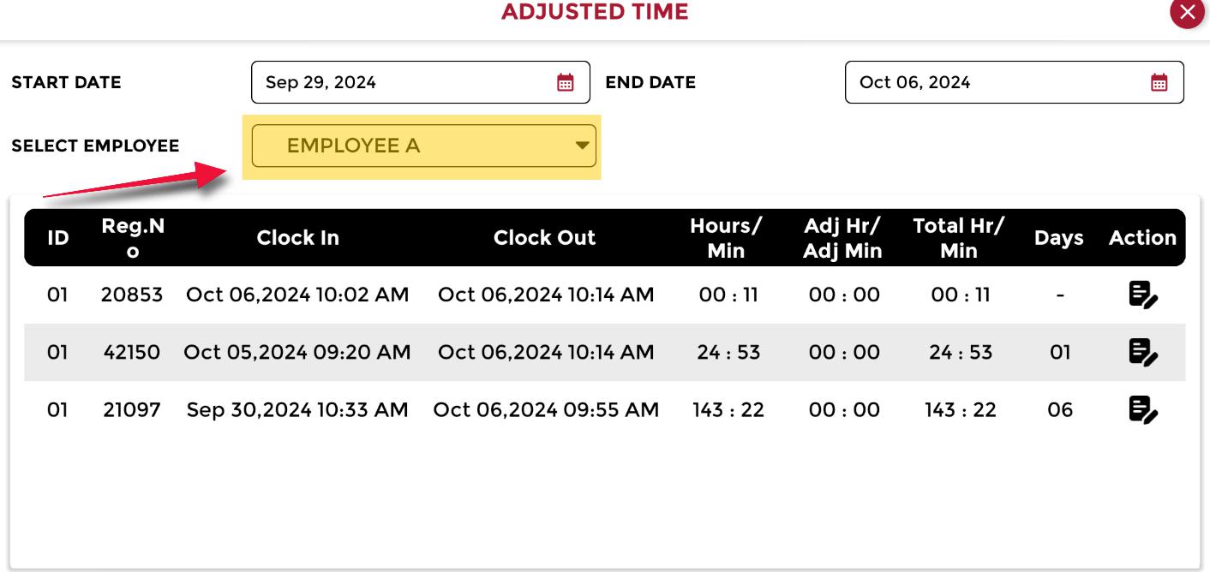The image size is (1210, 572).
Task: Click the edit action icon for Reg.No 21097
Action: coord(1145,409)
